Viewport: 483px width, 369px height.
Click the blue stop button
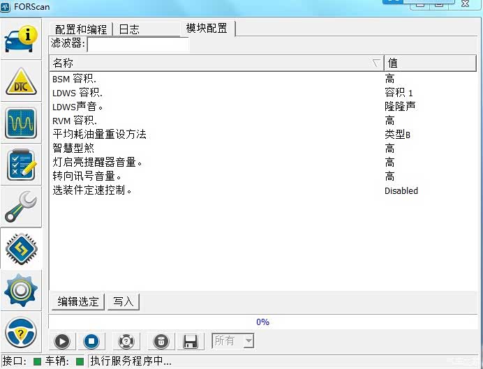point(91,341)
